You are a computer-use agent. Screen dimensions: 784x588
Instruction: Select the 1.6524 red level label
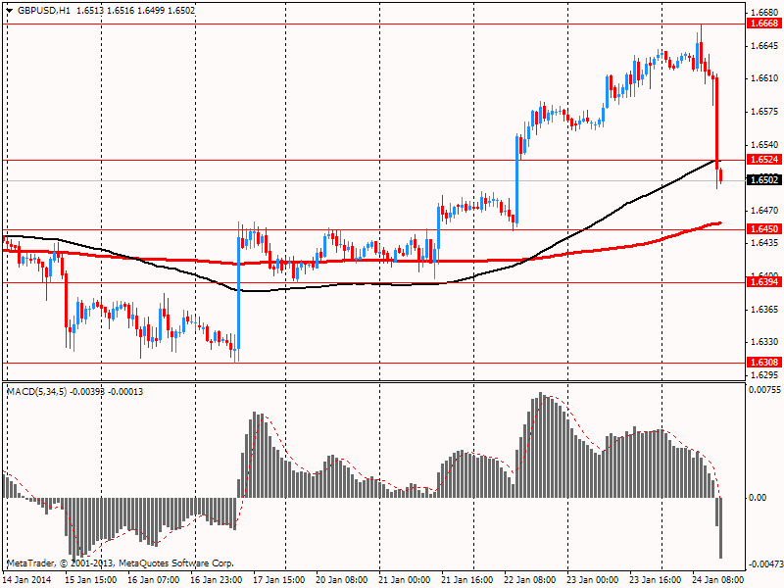click(x=764, y=160)
